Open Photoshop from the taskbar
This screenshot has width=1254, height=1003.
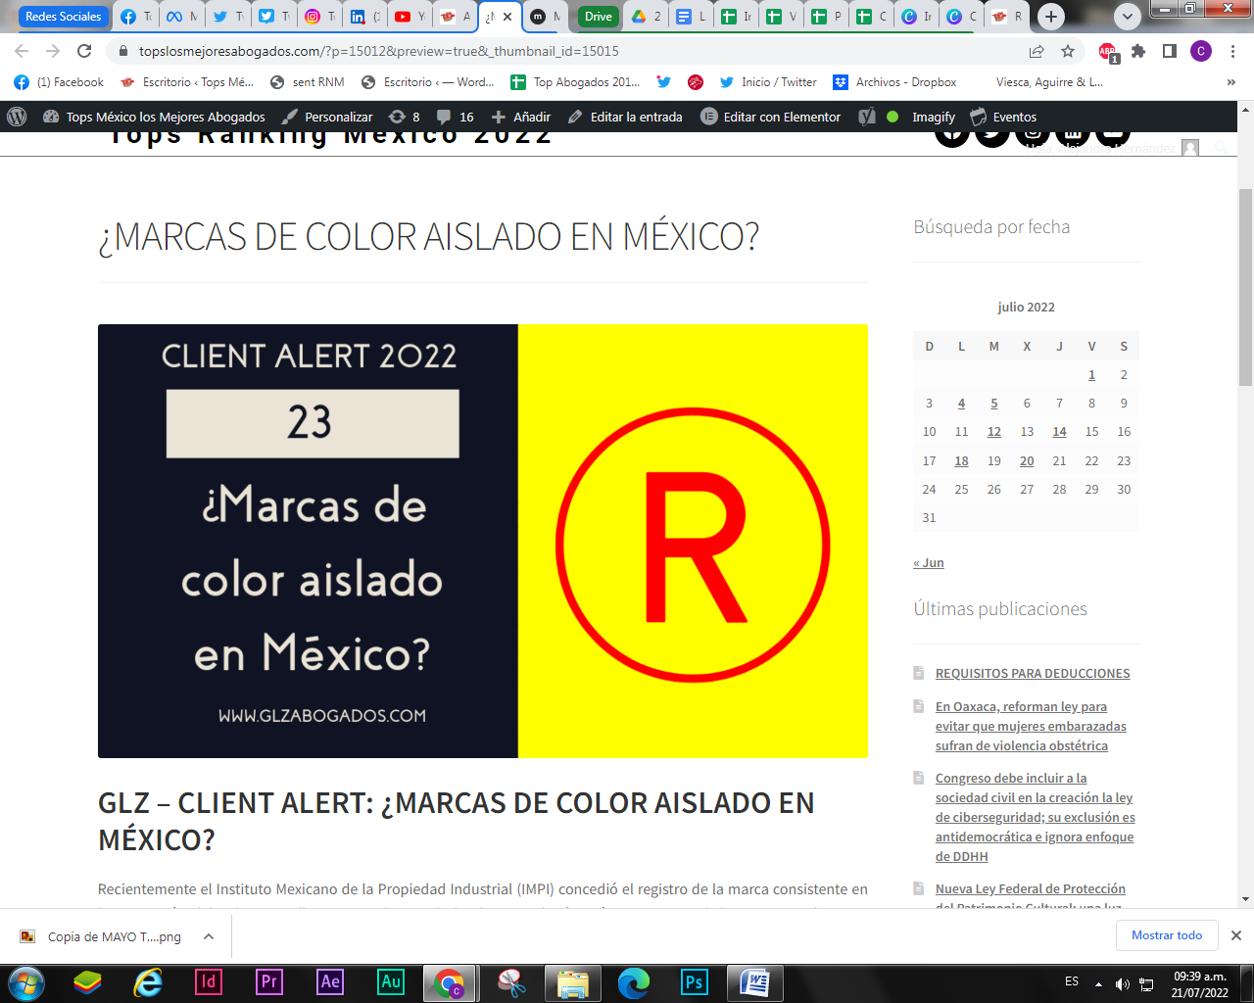[694, 981]
